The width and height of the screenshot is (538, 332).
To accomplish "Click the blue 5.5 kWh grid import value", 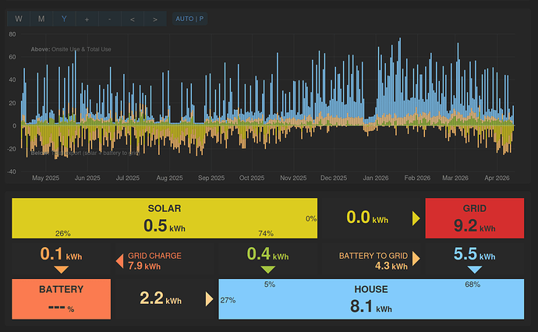I will coord(475,255).
